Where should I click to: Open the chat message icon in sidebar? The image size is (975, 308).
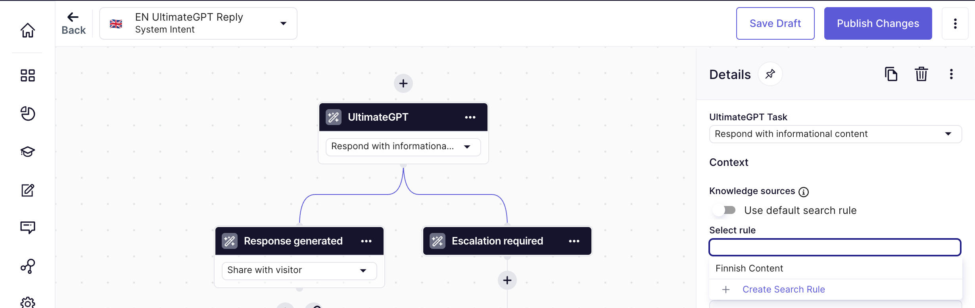(28, 227)
